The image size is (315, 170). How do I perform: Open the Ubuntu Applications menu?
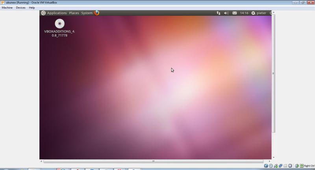(x=57, y=13)
